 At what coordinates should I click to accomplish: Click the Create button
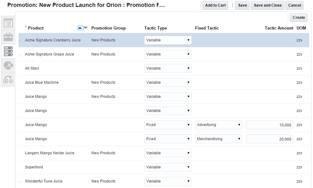click(x=299, y=18)
